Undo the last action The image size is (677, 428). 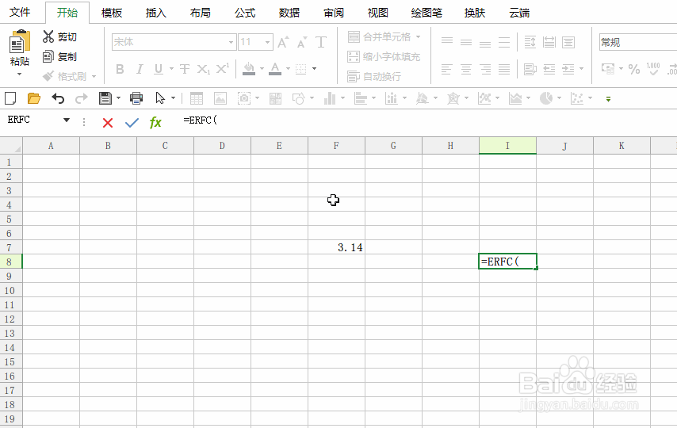pos(58,98)
